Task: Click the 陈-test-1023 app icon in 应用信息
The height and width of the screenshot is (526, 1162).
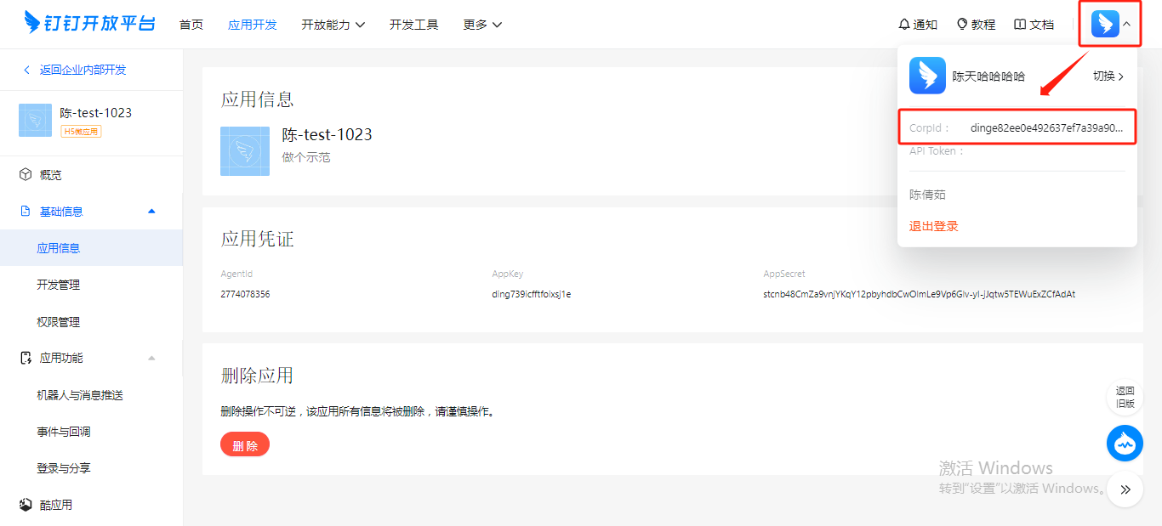Action: (x=245, y=151)
